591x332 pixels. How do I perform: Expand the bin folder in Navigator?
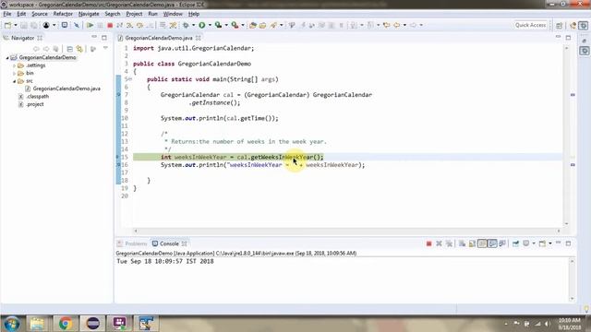pos(15,74)
